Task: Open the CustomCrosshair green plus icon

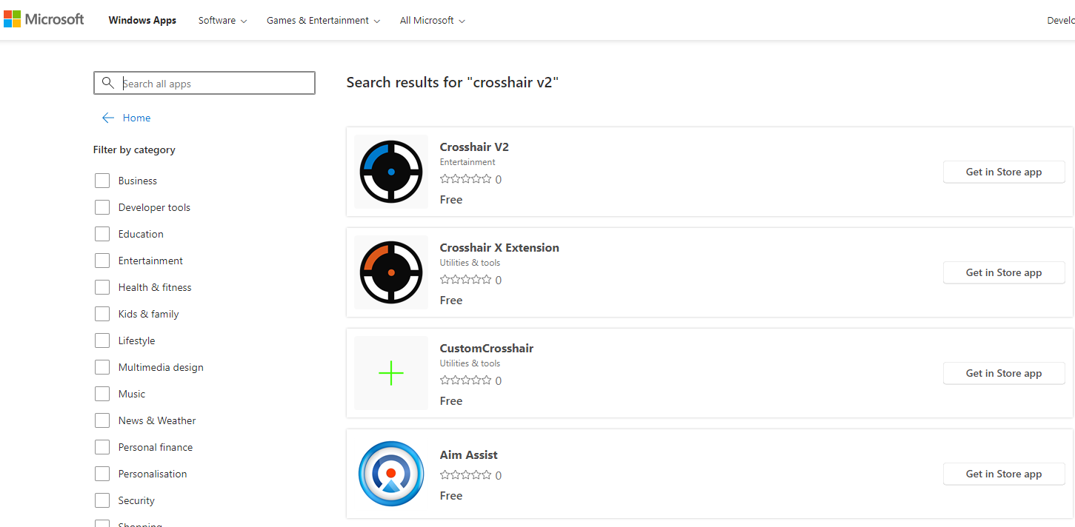Action: click(x=391, y=373)
